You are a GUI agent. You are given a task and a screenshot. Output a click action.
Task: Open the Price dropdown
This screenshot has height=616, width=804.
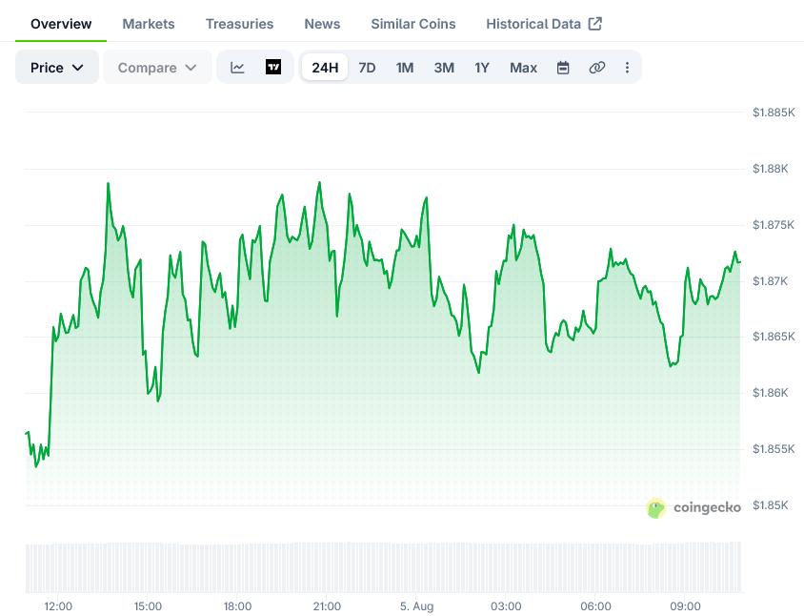pos(57,68)
